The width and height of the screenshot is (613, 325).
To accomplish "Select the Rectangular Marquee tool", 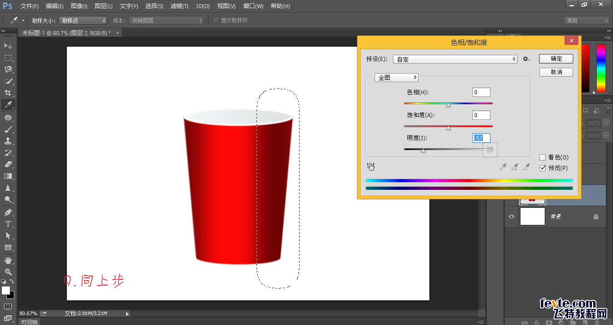I will (x=8, y=58).
